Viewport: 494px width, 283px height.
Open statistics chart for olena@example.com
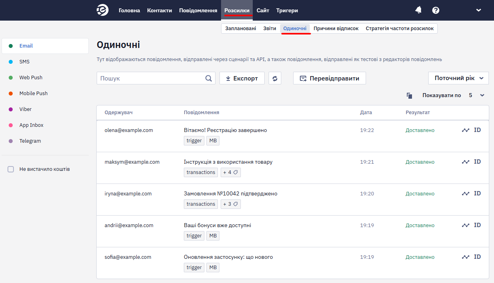point(465,130)
